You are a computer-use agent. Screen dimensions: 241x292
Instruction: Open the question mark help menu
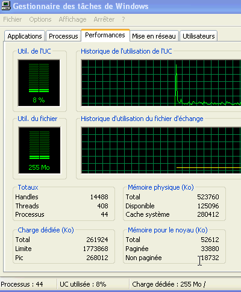click(x=124, y=19)
